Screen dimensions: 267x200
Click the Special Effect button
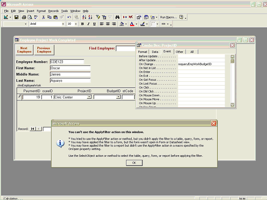(163, 24)
